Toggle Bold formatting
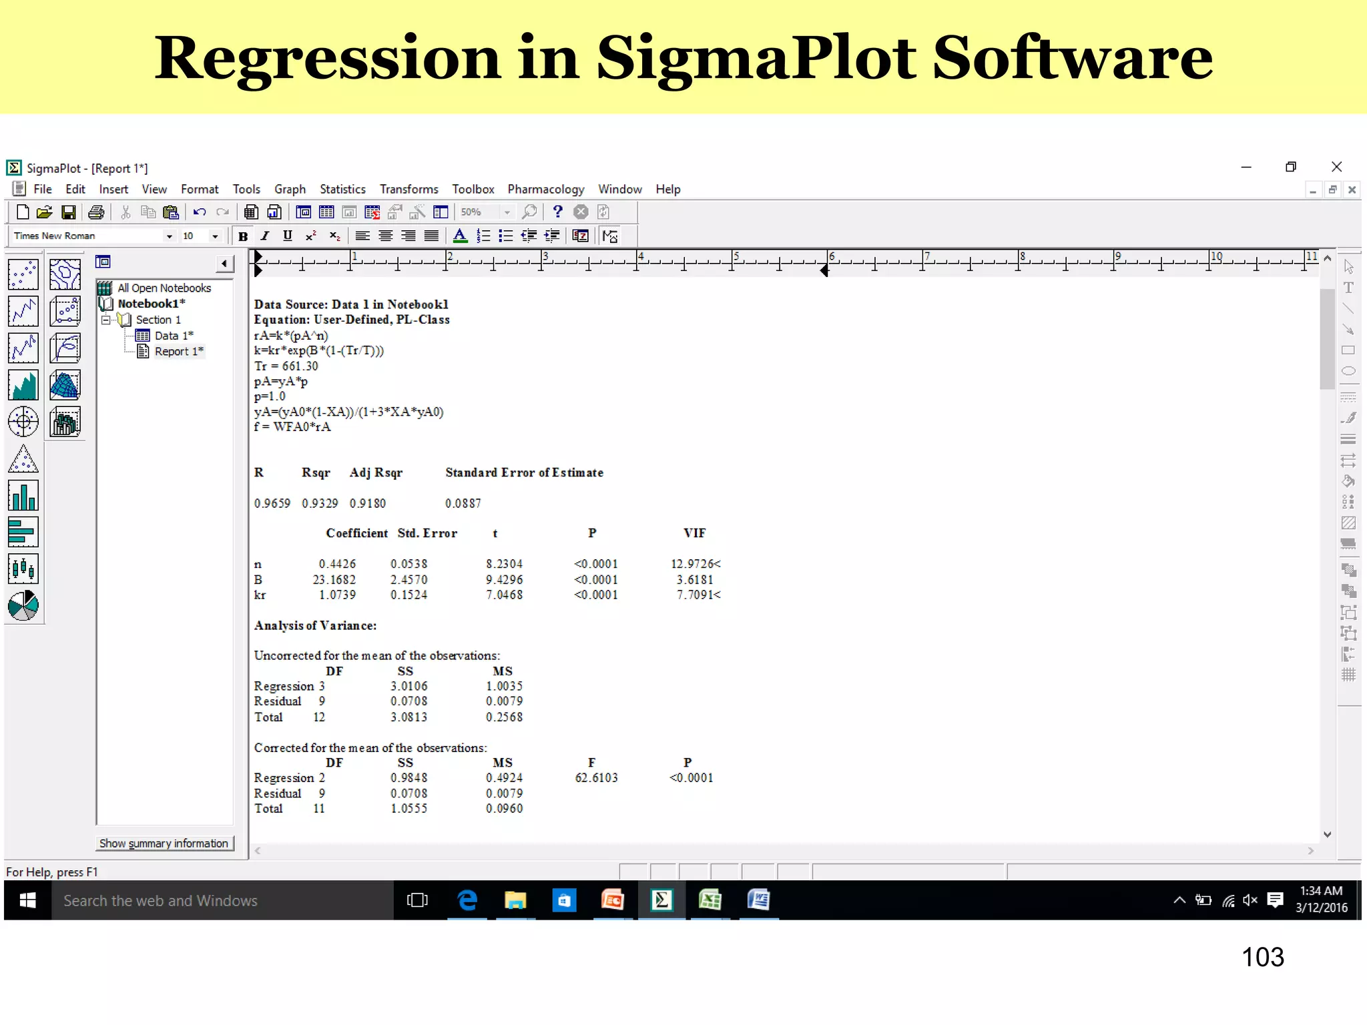Viewport: 1367px width, 1025px height. (243, 236)
